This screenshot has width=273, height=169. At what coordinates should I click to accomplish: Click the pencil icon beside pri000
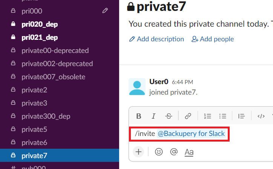point(105,11)
